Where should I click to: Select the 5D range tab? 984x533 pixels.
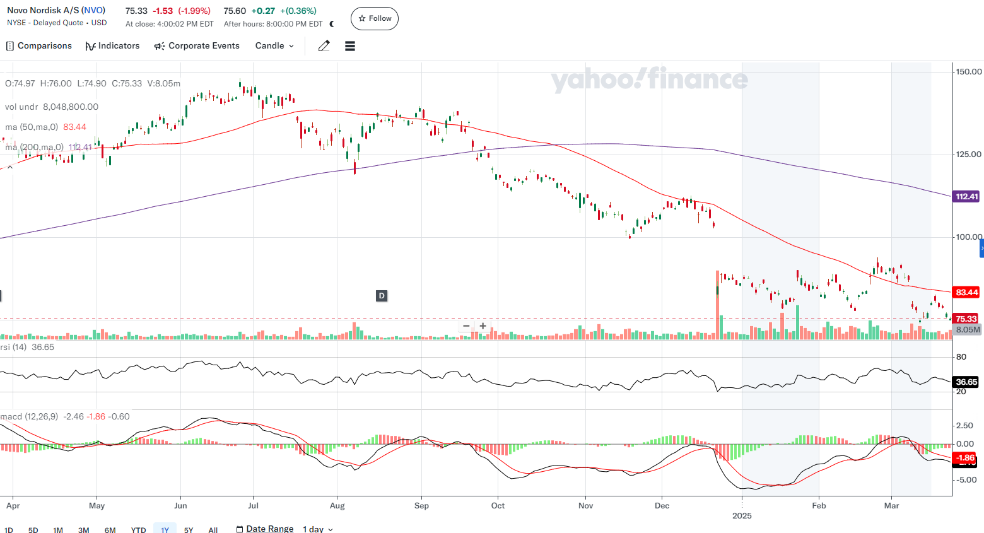(x=33, y=530)
